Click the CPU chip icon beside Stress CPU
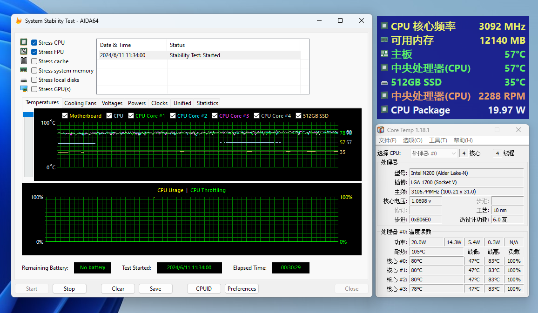Screen dimensions: 538x313 (x=24, y=42)
